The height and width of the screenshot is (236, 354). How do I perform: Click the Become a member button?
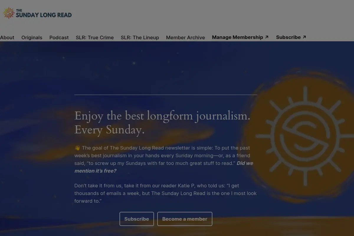click(185, 219)
